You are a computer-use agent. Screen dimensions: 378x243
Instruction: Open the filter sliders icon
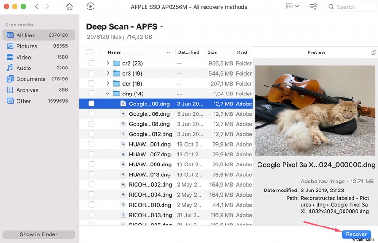[x=313, y=7]
